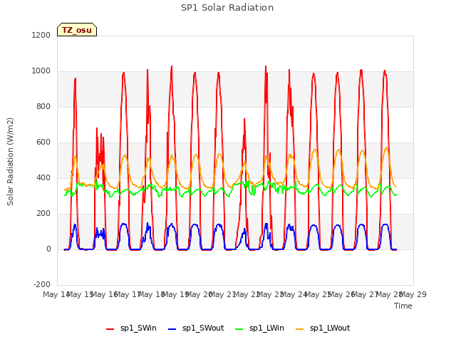Image resolution: width=456 pixels, height=342 pixels.
Task: Click the sp1_SWin legend label
Action: (138, 328)
